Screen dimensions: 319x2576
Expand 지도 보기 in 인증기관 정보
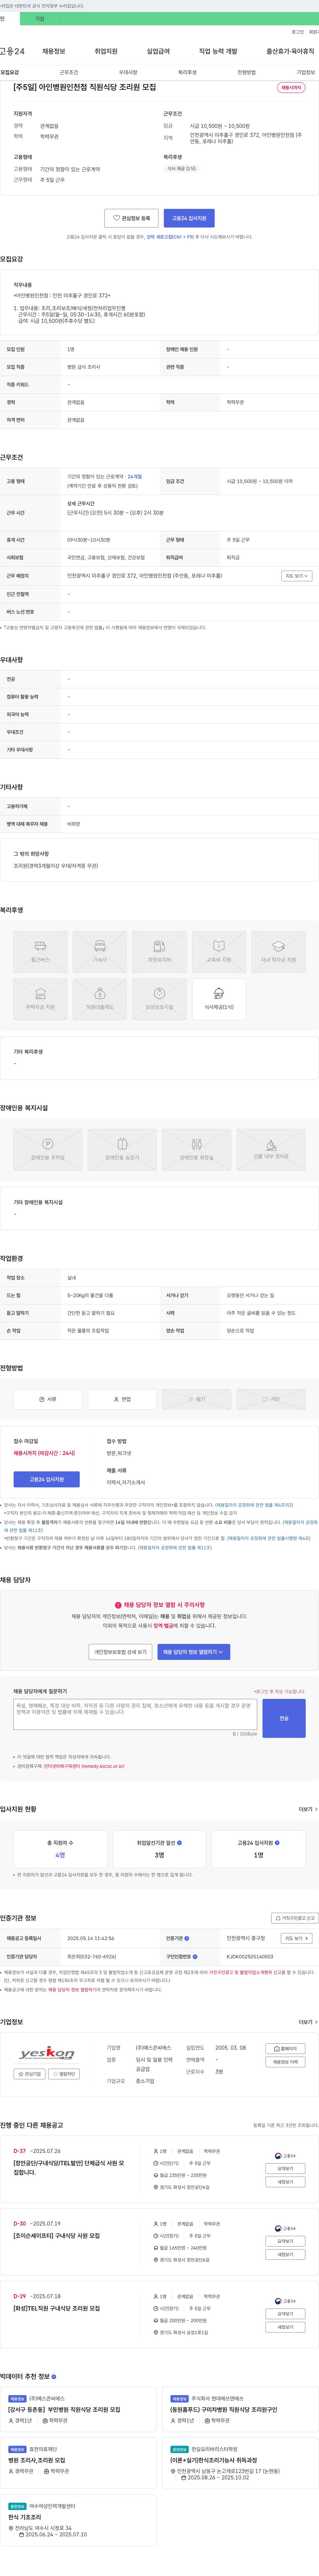(x=297, y=1938)
